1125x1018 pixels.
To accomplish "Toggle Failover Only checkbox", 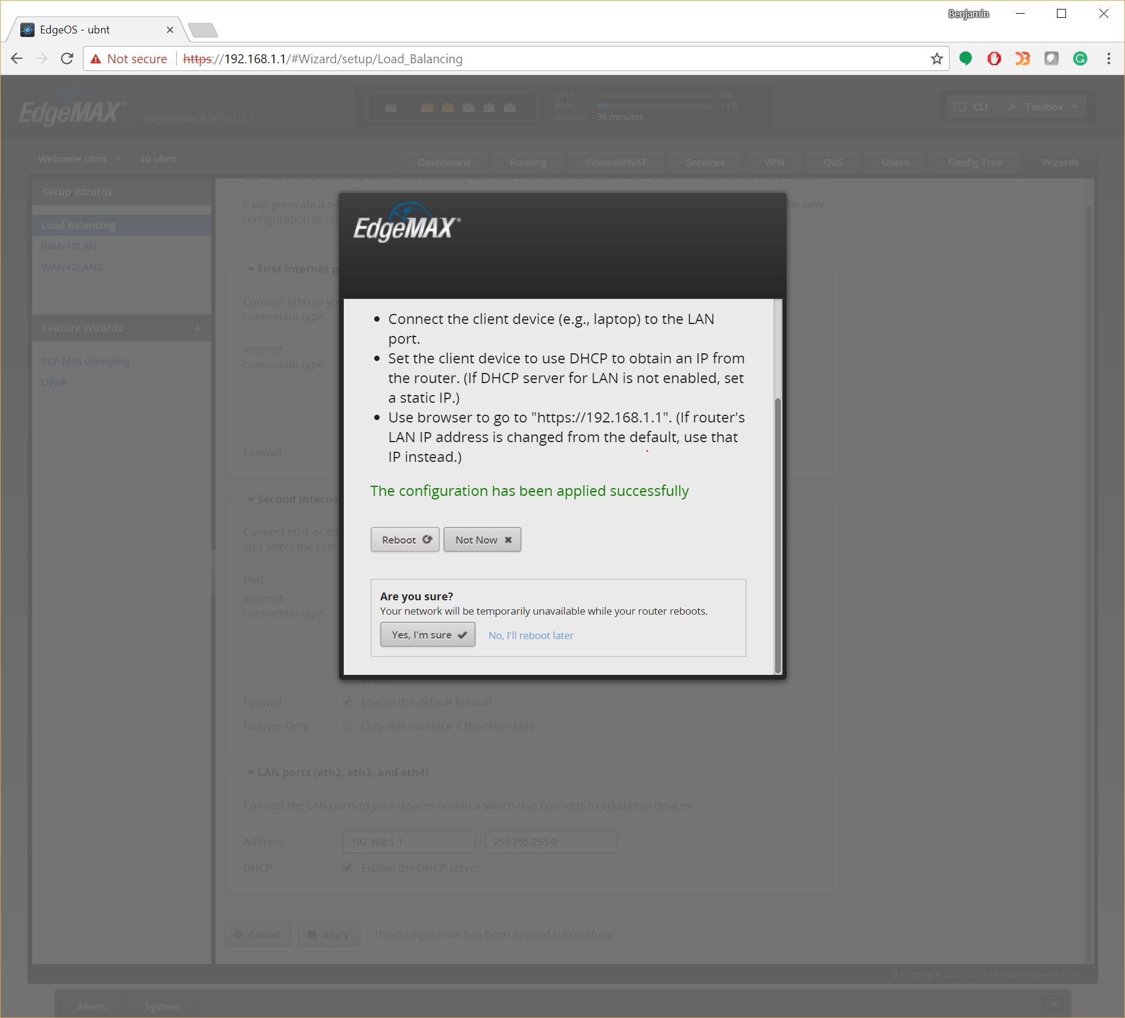I will 347,726.
